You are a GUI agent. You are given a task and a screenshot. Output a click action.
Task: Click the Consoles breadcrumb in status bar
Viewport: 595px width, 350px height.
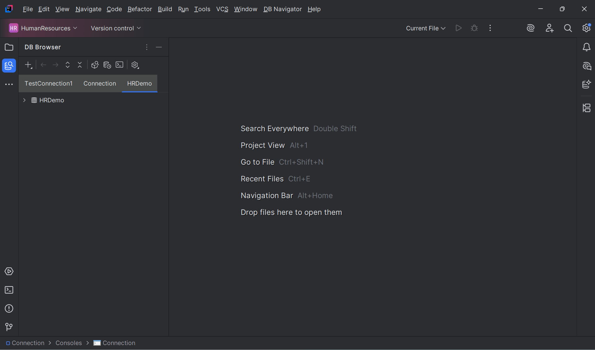point(68,343)
